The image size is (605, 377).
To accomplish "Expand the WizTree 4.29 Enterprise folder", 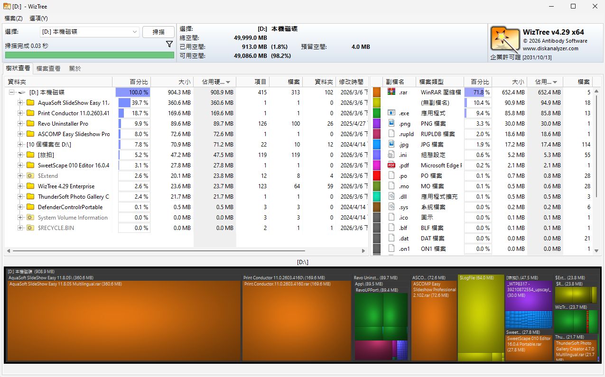I will [x=20, y=186].
